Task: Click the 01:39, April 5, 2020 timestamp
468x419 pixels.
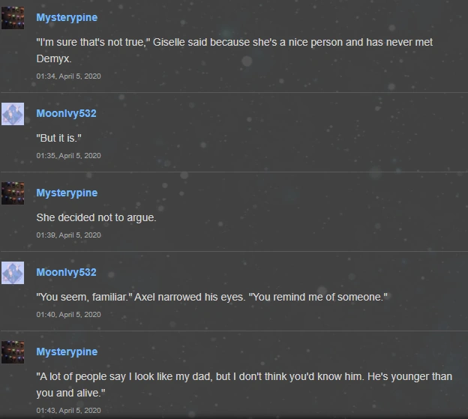Action: point(68,235)
